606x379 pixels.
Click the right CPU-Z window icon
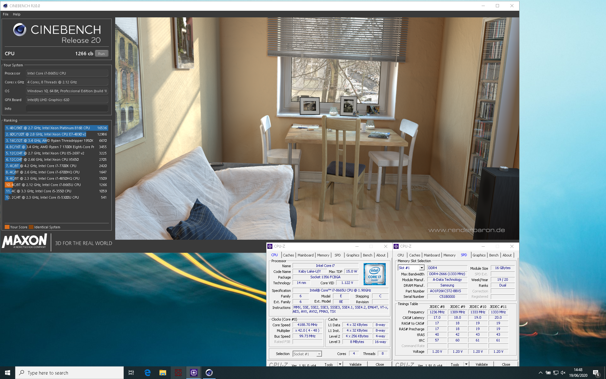coord(396,246)
